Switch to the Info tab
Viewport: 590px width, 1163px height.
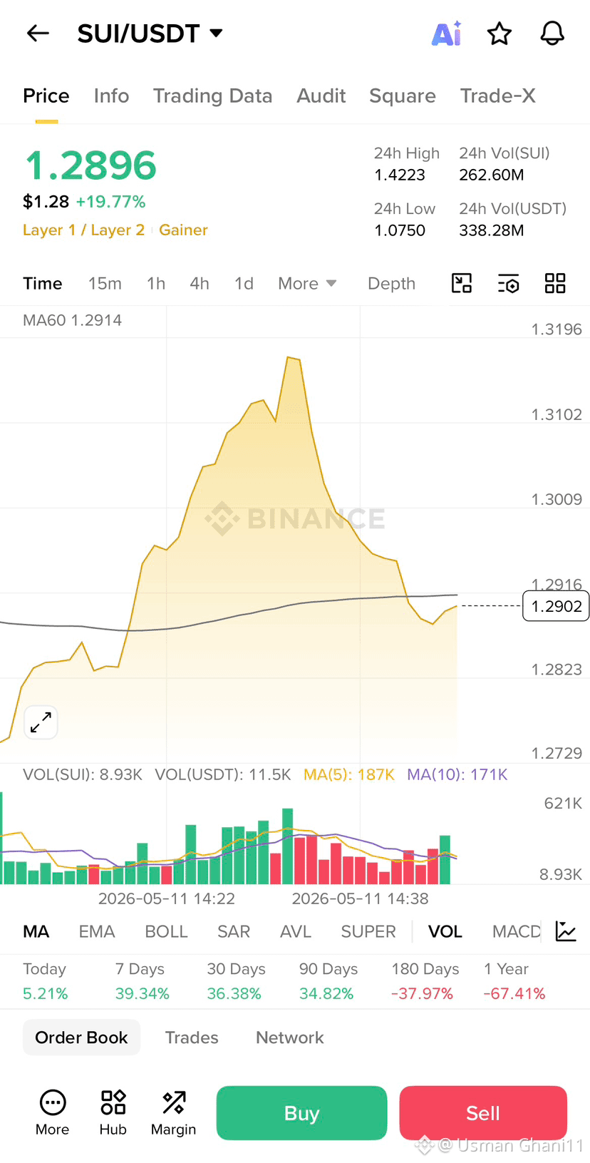tap(111, 96)
